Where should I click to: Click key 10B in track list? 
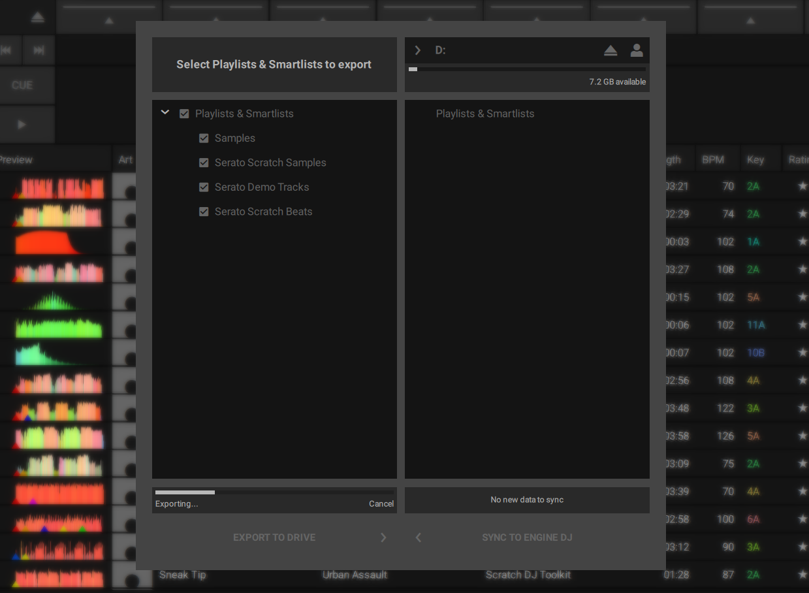[756, 353]
